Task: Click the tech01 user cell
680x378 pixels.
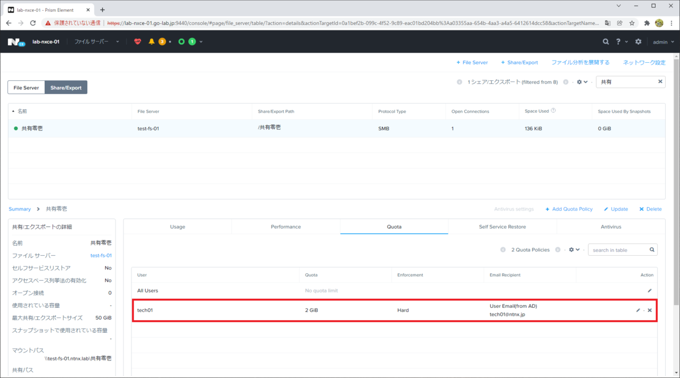Action: click(145, 310)
